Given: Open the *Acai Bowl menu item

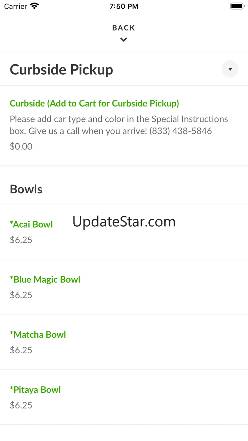Looking at the screenshot, I should (31, 224).
